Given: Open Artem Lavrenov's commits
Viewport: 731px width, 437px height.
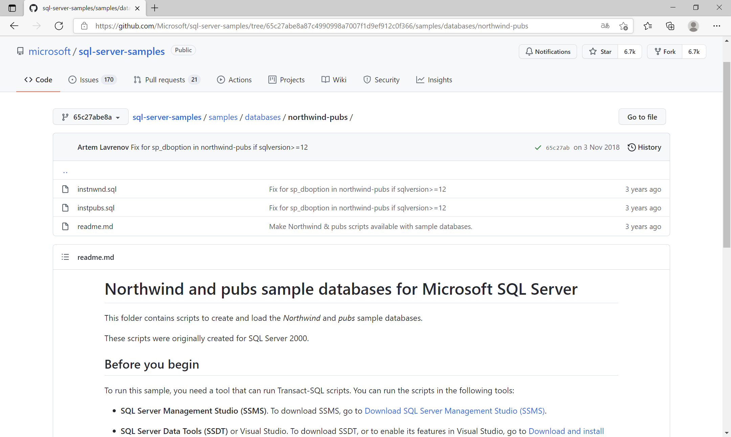Looking at the screenshot, I should pyautogui.click(x=103, y=147).
